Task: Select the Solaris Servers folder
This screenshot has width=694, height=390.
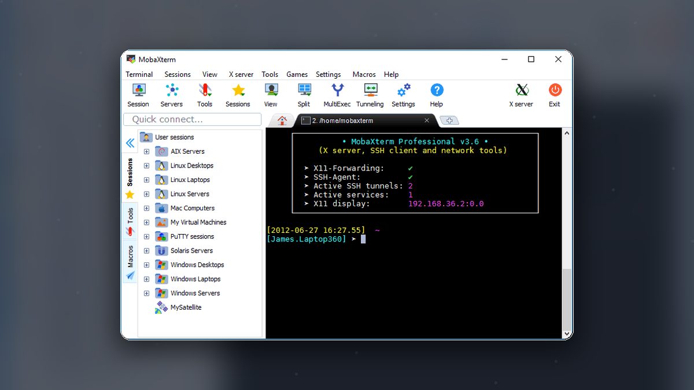Action: click(184, 251)
